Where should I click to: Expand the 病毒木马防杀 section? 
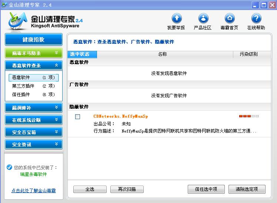(x=34, y=53)
